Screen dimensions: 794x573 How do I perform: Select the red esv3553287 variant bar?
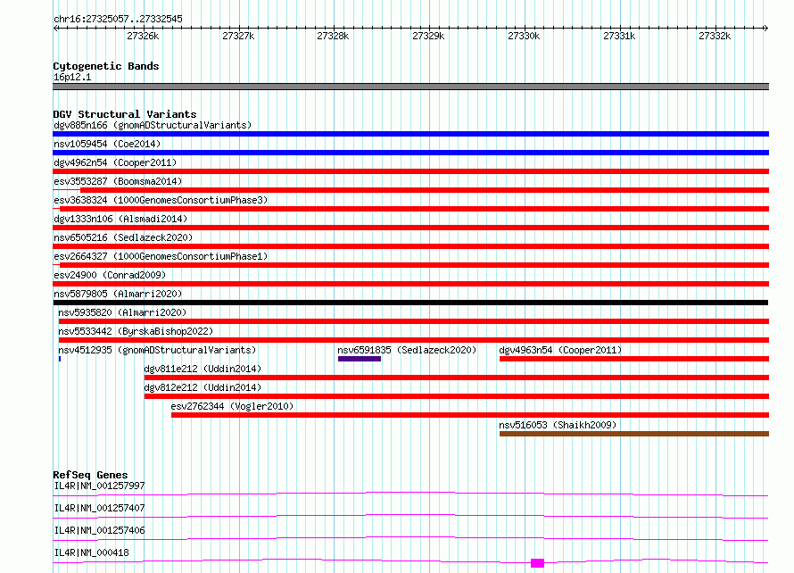(425, 190)
